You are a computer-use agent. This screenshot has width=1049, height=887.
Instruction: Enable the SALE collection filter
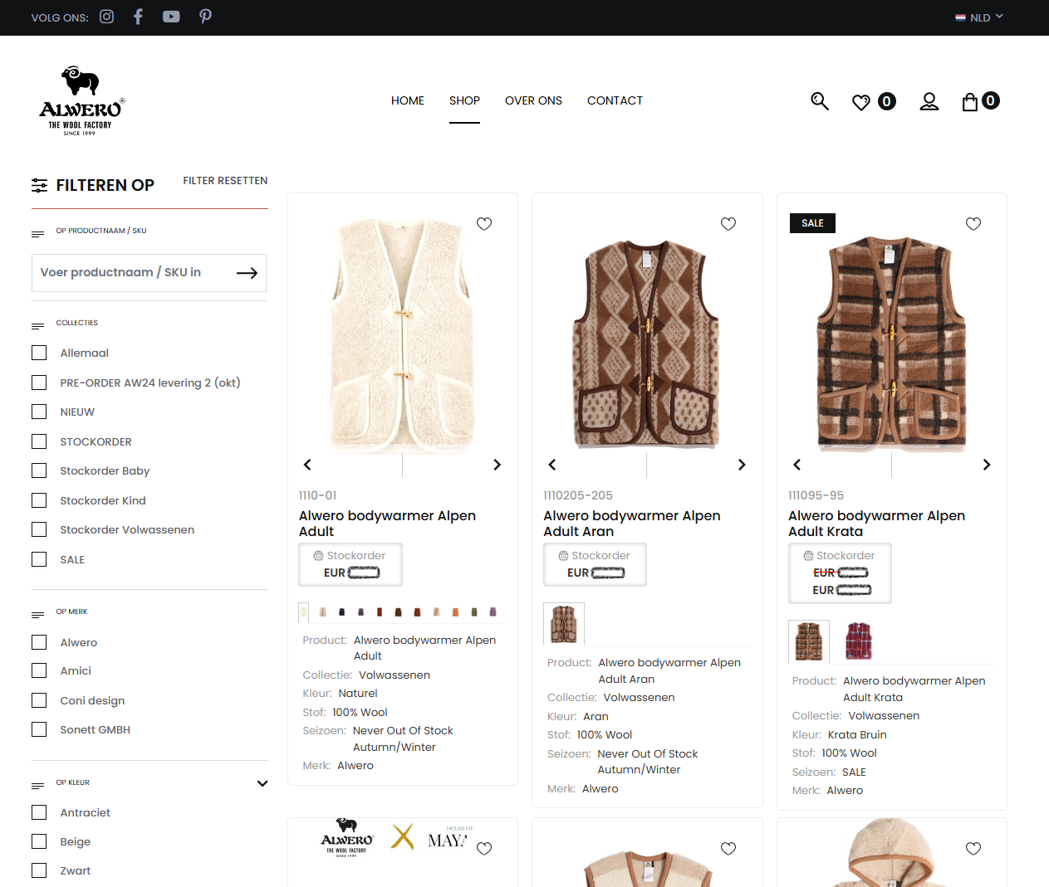39,558
